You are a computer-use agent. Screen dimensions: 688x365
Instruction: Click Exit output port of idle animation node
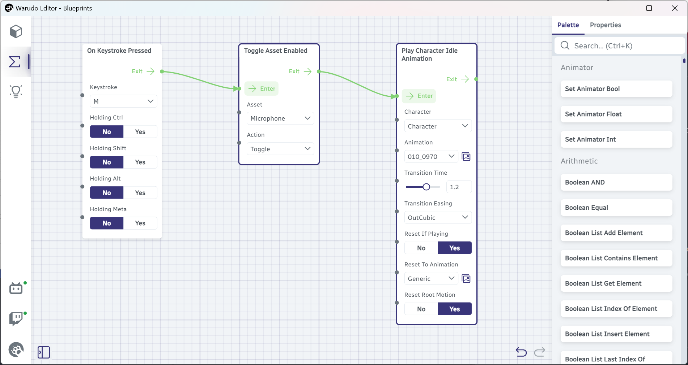tap(476, 79)
